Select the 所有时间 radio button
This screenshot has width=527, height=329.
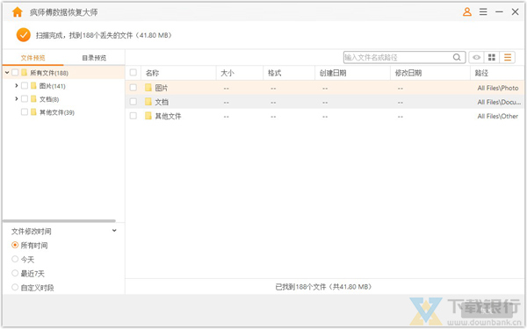click(x=15, y=245)
